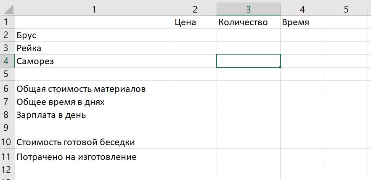This screenshot has width=371, height=180.
Task: Click the Общее время в днях cell
Action: (94, 102)
